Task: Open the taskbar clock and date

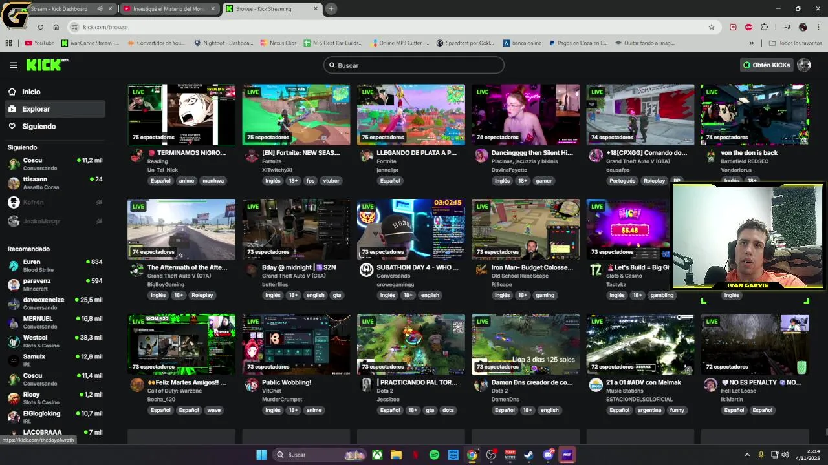Action: (809, 455)
